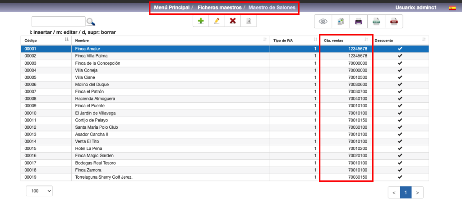Open the 100 rows-per-page dropdown

pos(39,191)
